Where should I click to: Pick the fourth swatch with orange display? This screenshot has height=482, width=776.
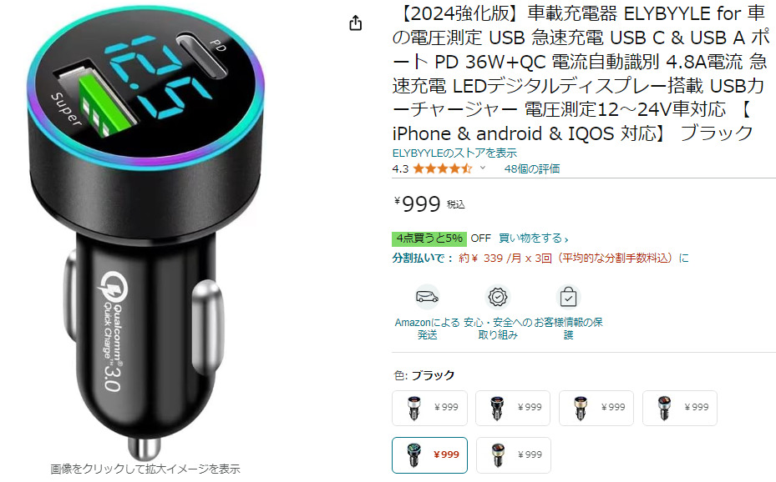tap(679, 408)
